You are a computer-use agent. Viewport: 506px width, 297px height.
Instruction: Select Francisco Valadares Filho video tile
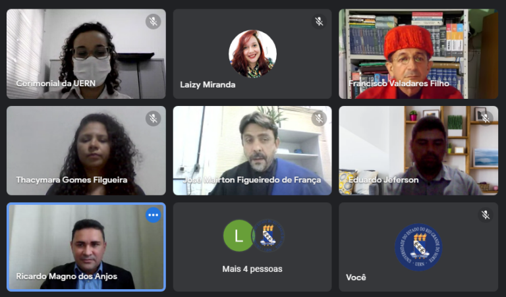point(418,54)
